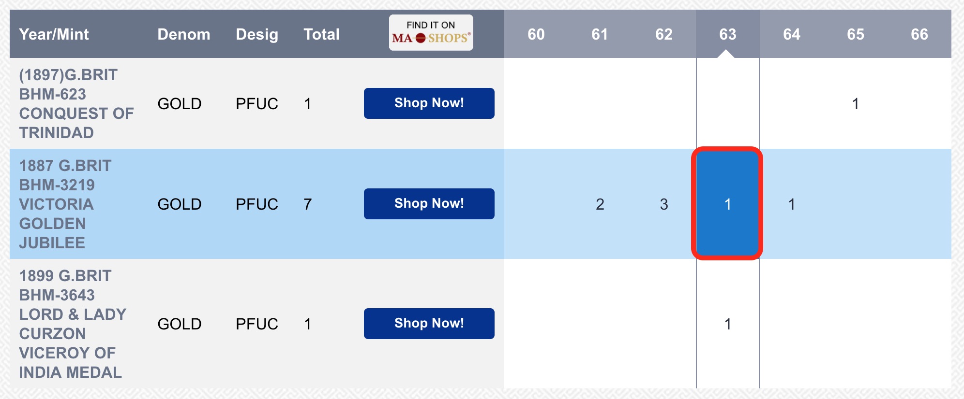Select the grade 64 column header

click(x=791, y=34)
